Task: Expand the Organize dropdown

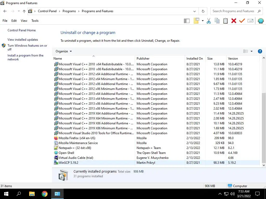Action: tap(64, 51)
